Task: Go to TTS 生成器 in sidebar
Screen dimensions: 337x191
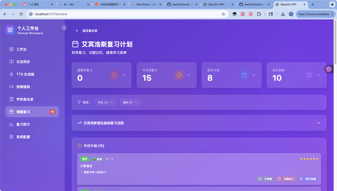Action: [x=25, y=74]
